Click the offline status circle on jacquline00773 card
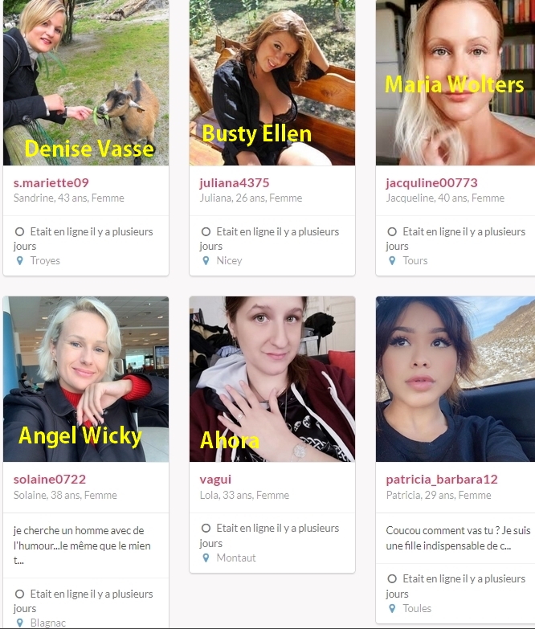 click(x=392, y=232)
